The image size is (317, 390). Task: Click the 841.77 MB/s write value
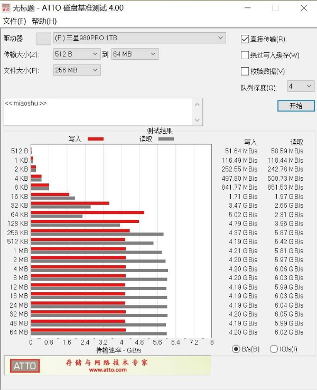[239, 187]
